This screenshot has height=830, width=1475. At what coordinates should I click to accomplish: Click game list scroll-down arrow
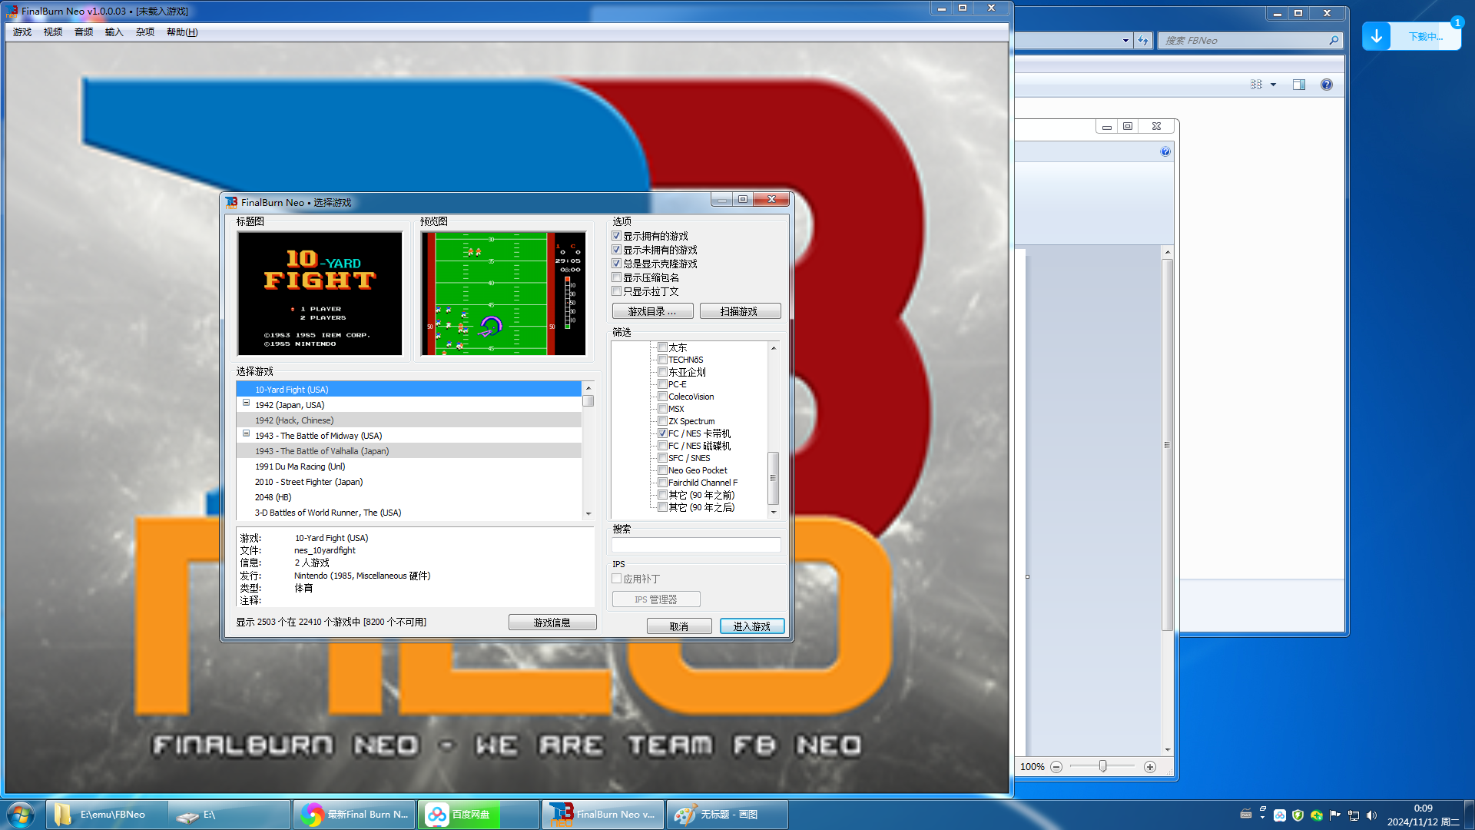pyautogui.click(x=588, y=513)
